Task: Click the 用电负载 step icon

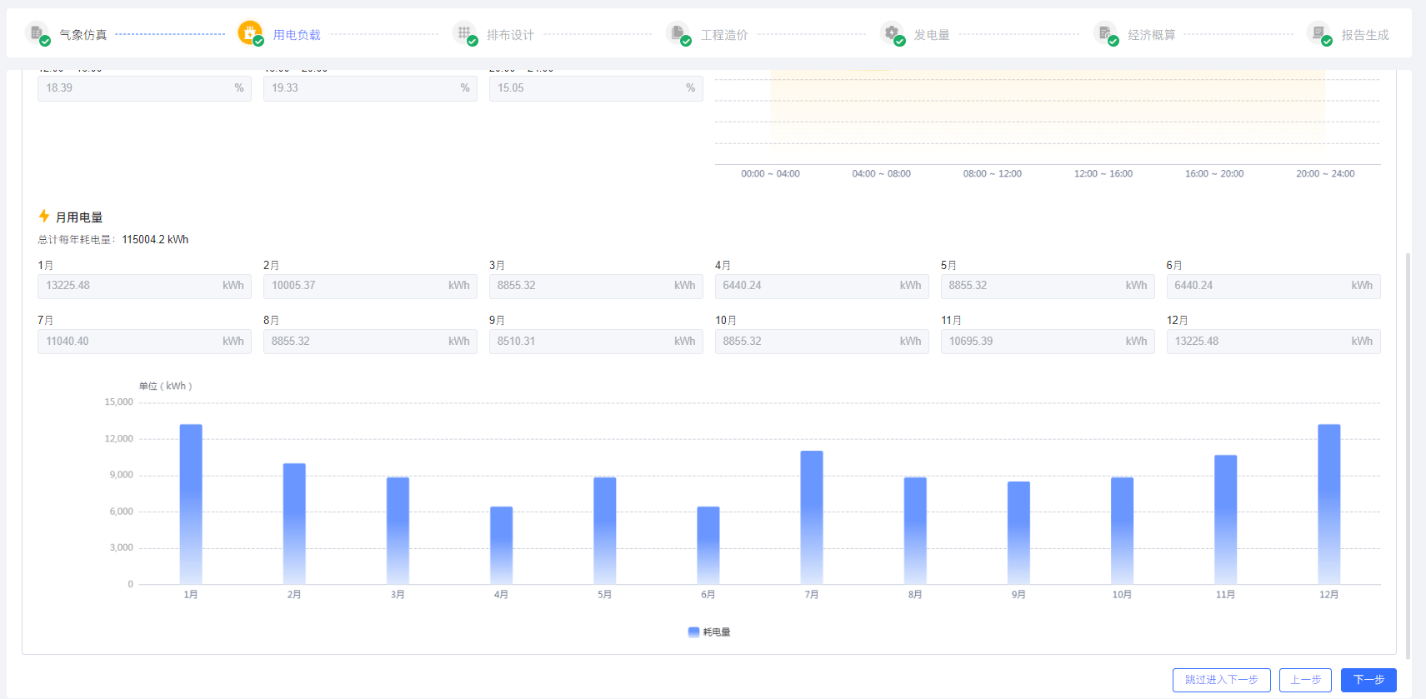Action: 251,33
